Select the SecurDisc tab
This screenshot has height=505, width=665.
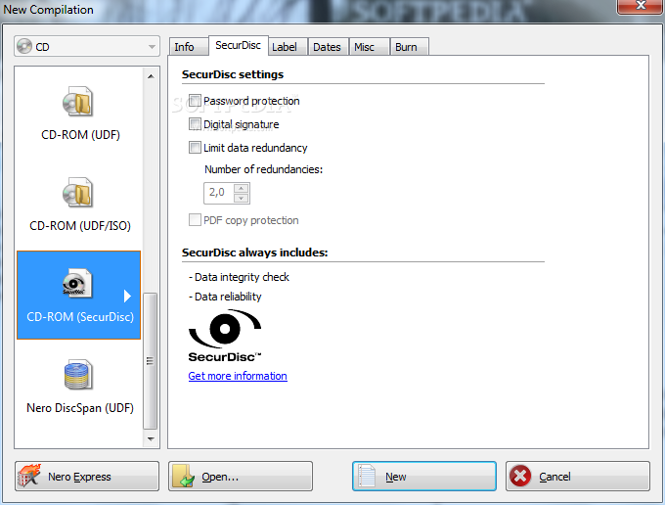(x=238, y=45)
